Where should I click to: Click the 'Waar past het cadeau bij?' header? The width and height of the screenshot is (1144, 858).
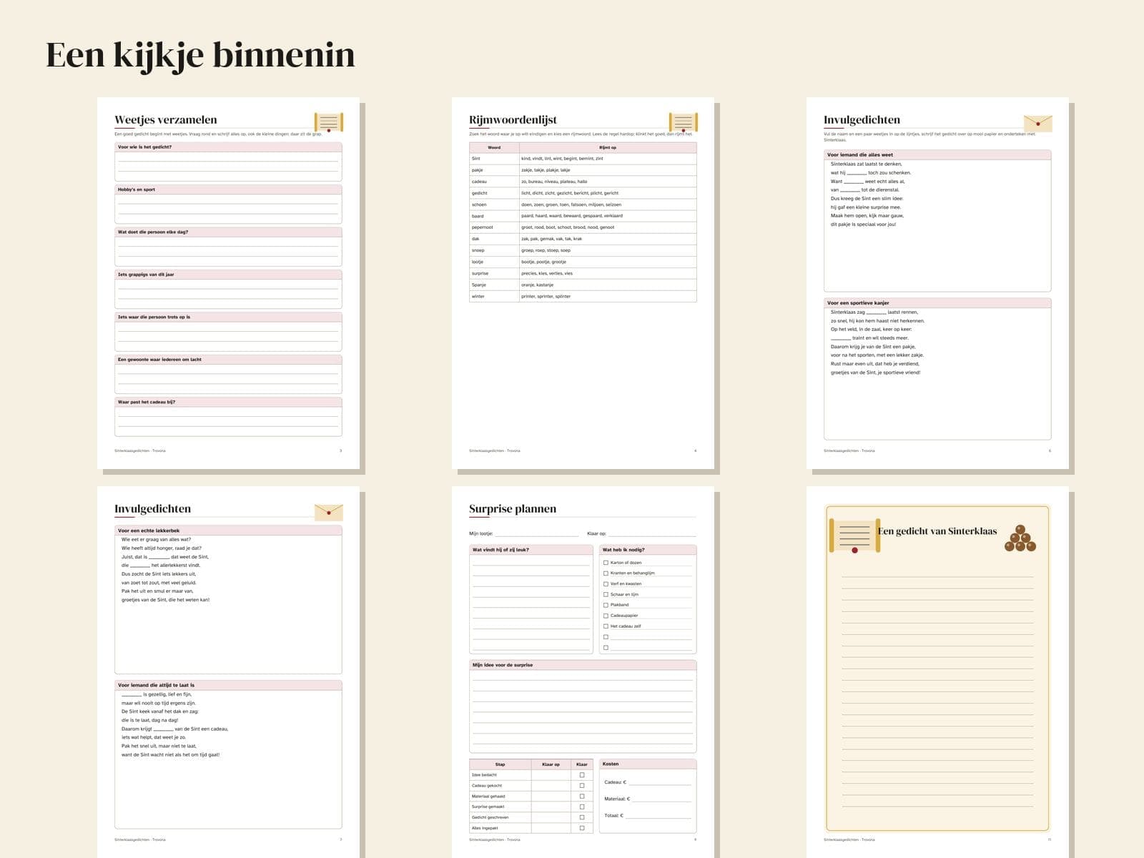click(x=228, y=402)
